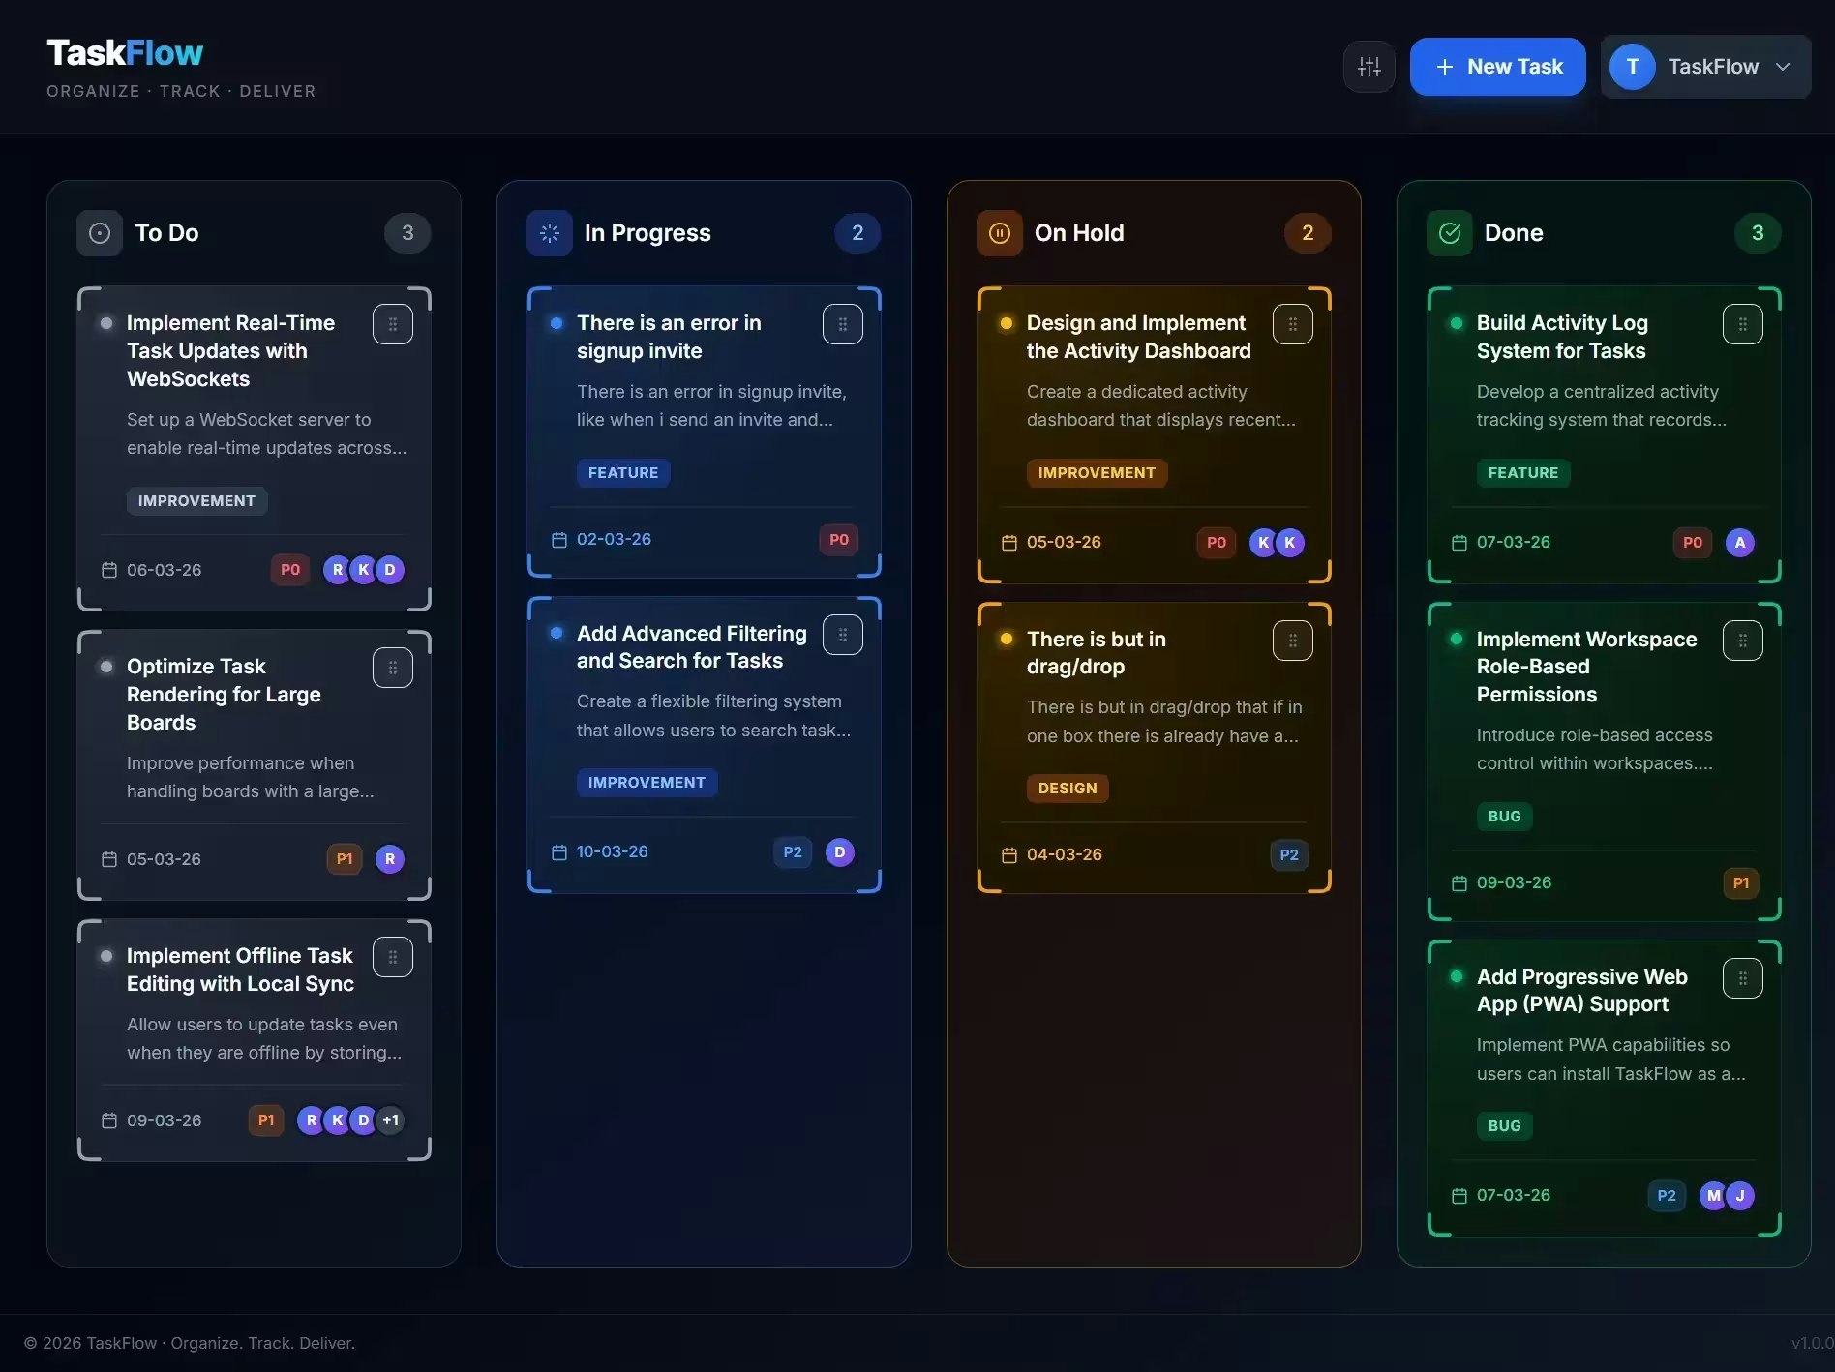Create a task with the New Task button
The image size is (1835, 1372).
pos(1497,66)
